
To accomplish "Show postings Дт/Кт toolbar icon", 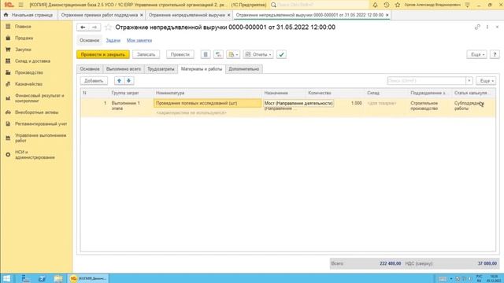I will [218, 54].
